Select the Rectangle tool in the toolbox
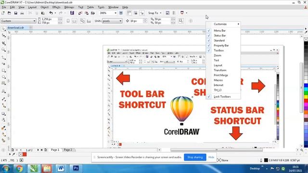The height and width of the screenshot is (173, 308). pos(3,71)
